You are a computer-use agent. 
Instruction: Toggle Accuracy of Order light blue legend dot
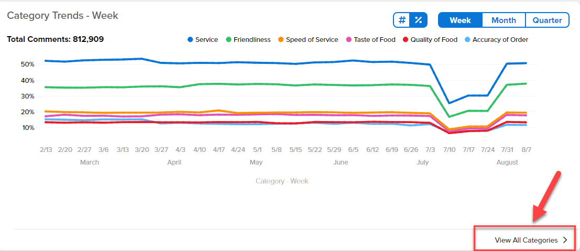pyautogui.click(x=467, y=40)
